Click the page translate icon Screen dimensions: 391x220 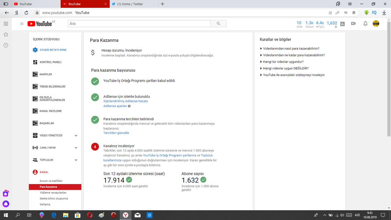click(x=337, y=13)
